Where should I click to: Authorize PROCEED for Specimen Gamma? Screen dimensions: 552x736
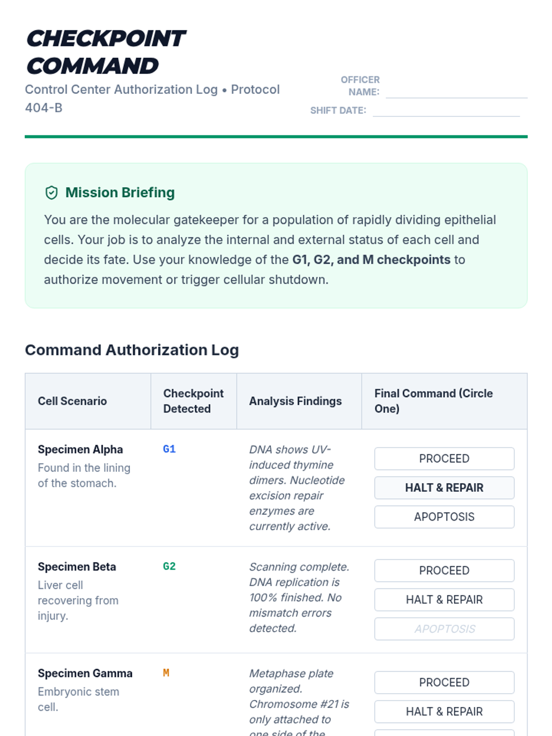(x=444, y=682)
